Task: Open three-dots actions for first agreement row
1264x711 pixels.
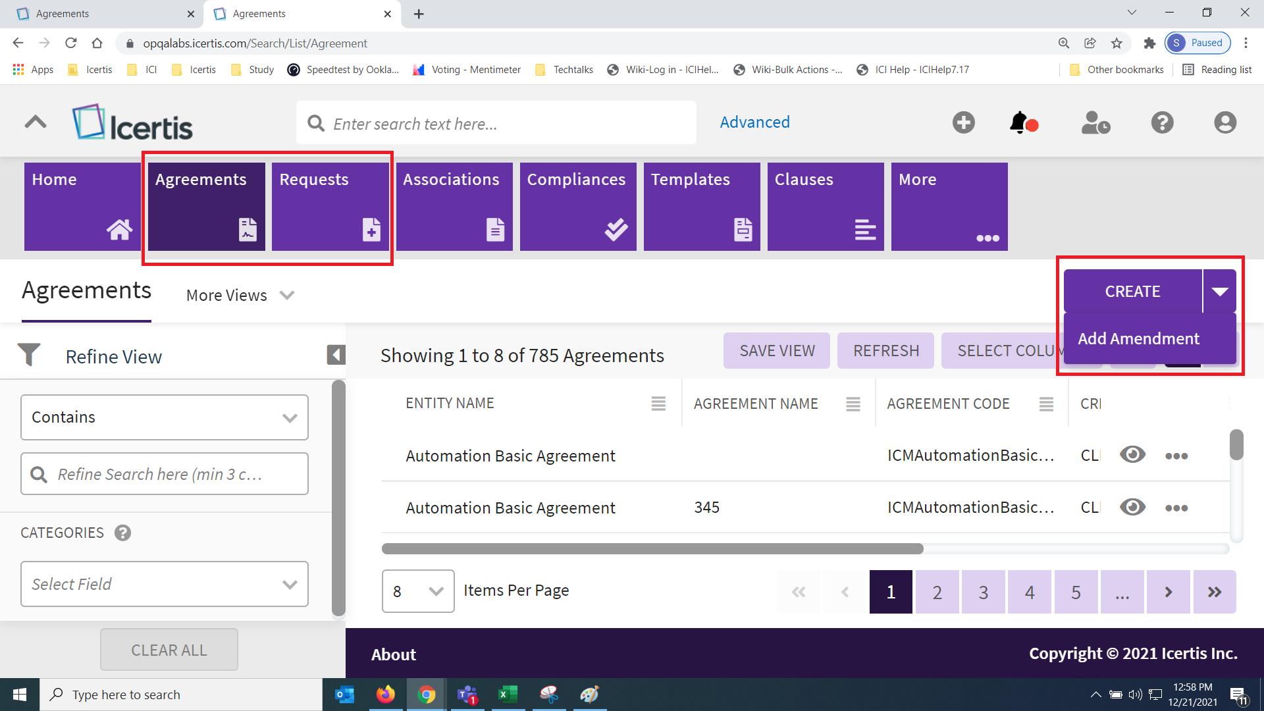Action: [1176, 456]
